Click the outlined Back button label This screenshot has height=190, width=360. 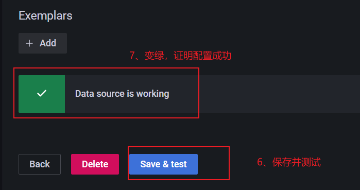(40, 164)
